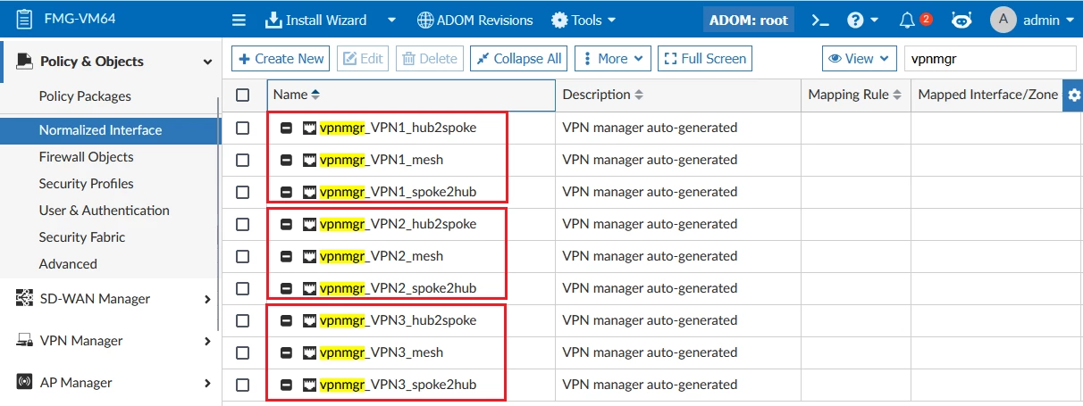Viewport: 1083px width, 406px height.
Task: Sort by the Mapping Rule column arrows
Action: point(897,95)
